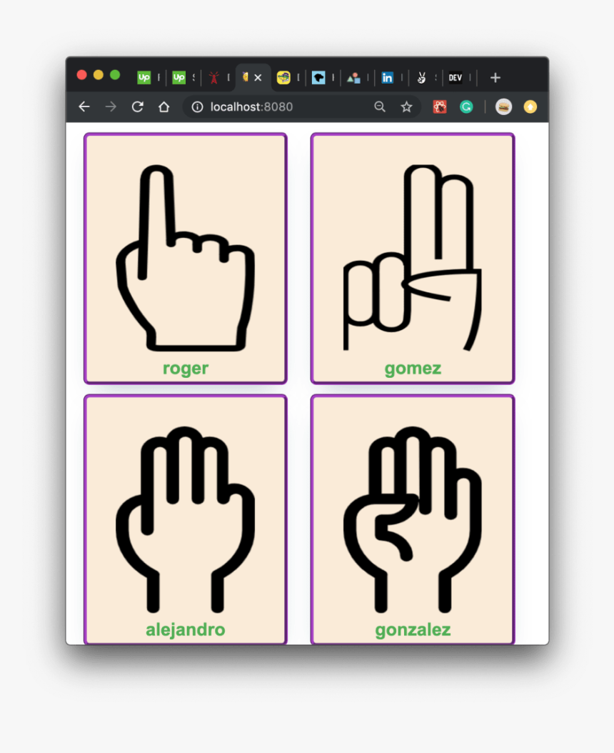This screenshot has width=614, height=753.
Task: Click the browser back arrow
Action: (84, 107)
